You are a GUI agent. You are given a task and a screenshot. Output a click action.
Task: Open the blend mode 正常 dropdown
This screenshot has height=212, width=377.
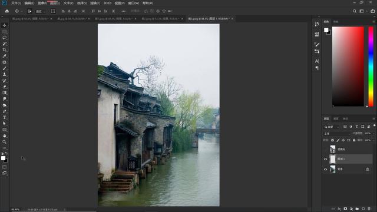(337, 134)
